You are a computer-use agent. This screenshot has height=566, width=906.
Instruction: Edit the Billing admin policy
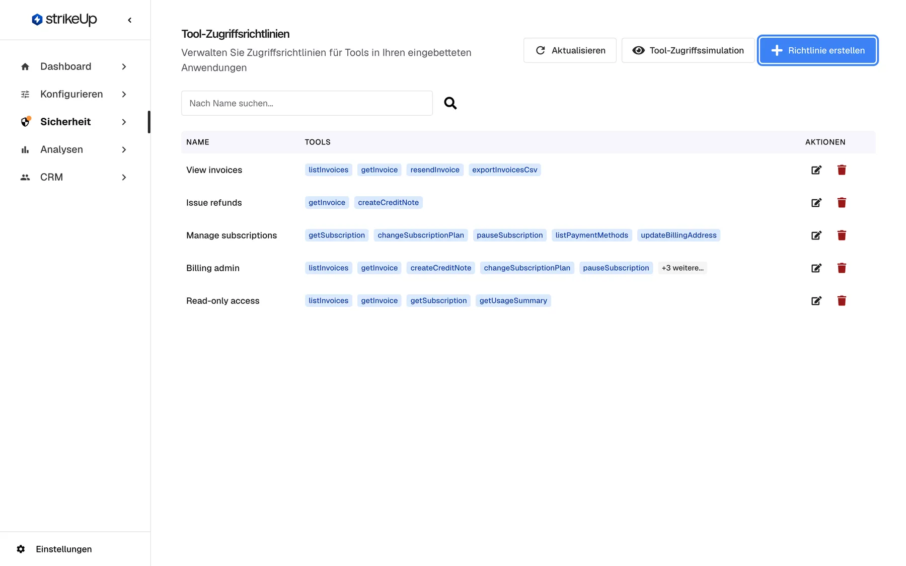click(816, 268)
